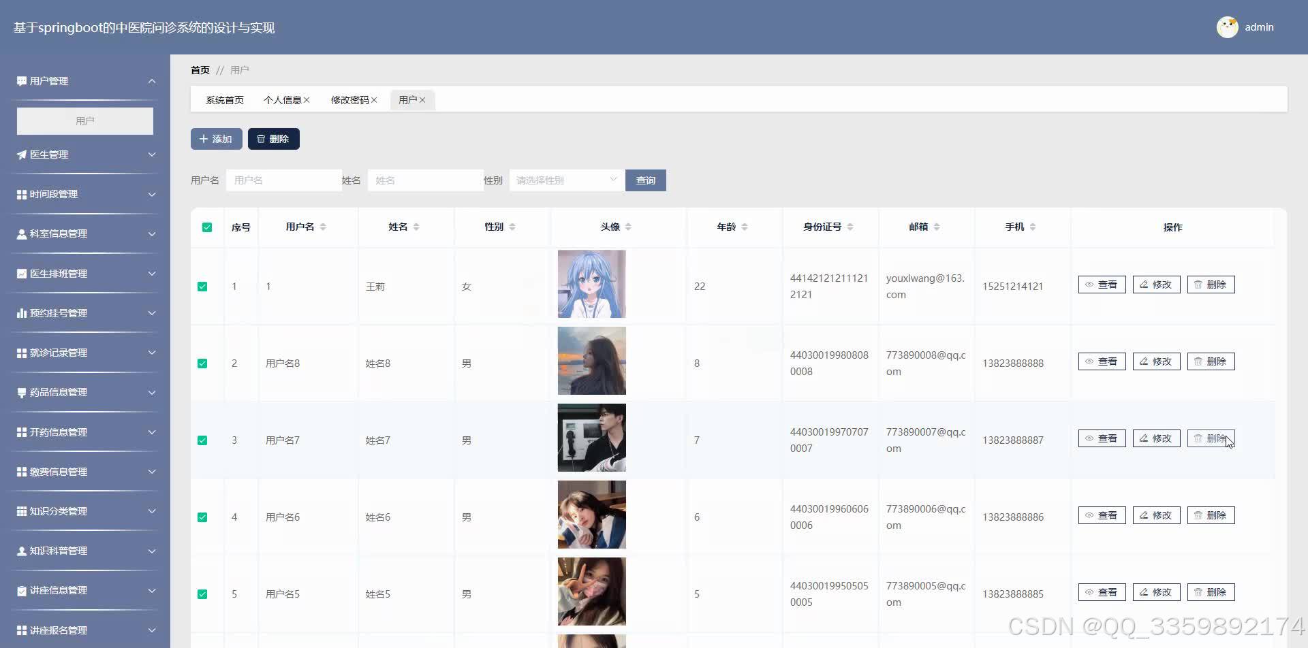Go to 首页 breadcrumb
Image resolution: width=1308 pixels, height=648 pixels.
click(200, 70)
